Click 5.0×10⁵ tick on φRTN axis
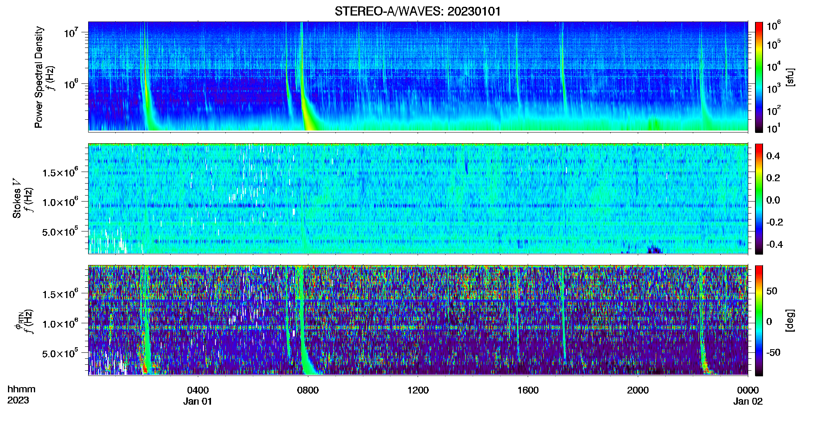This screenshot has width=836, height=431. tap(60, 353)
